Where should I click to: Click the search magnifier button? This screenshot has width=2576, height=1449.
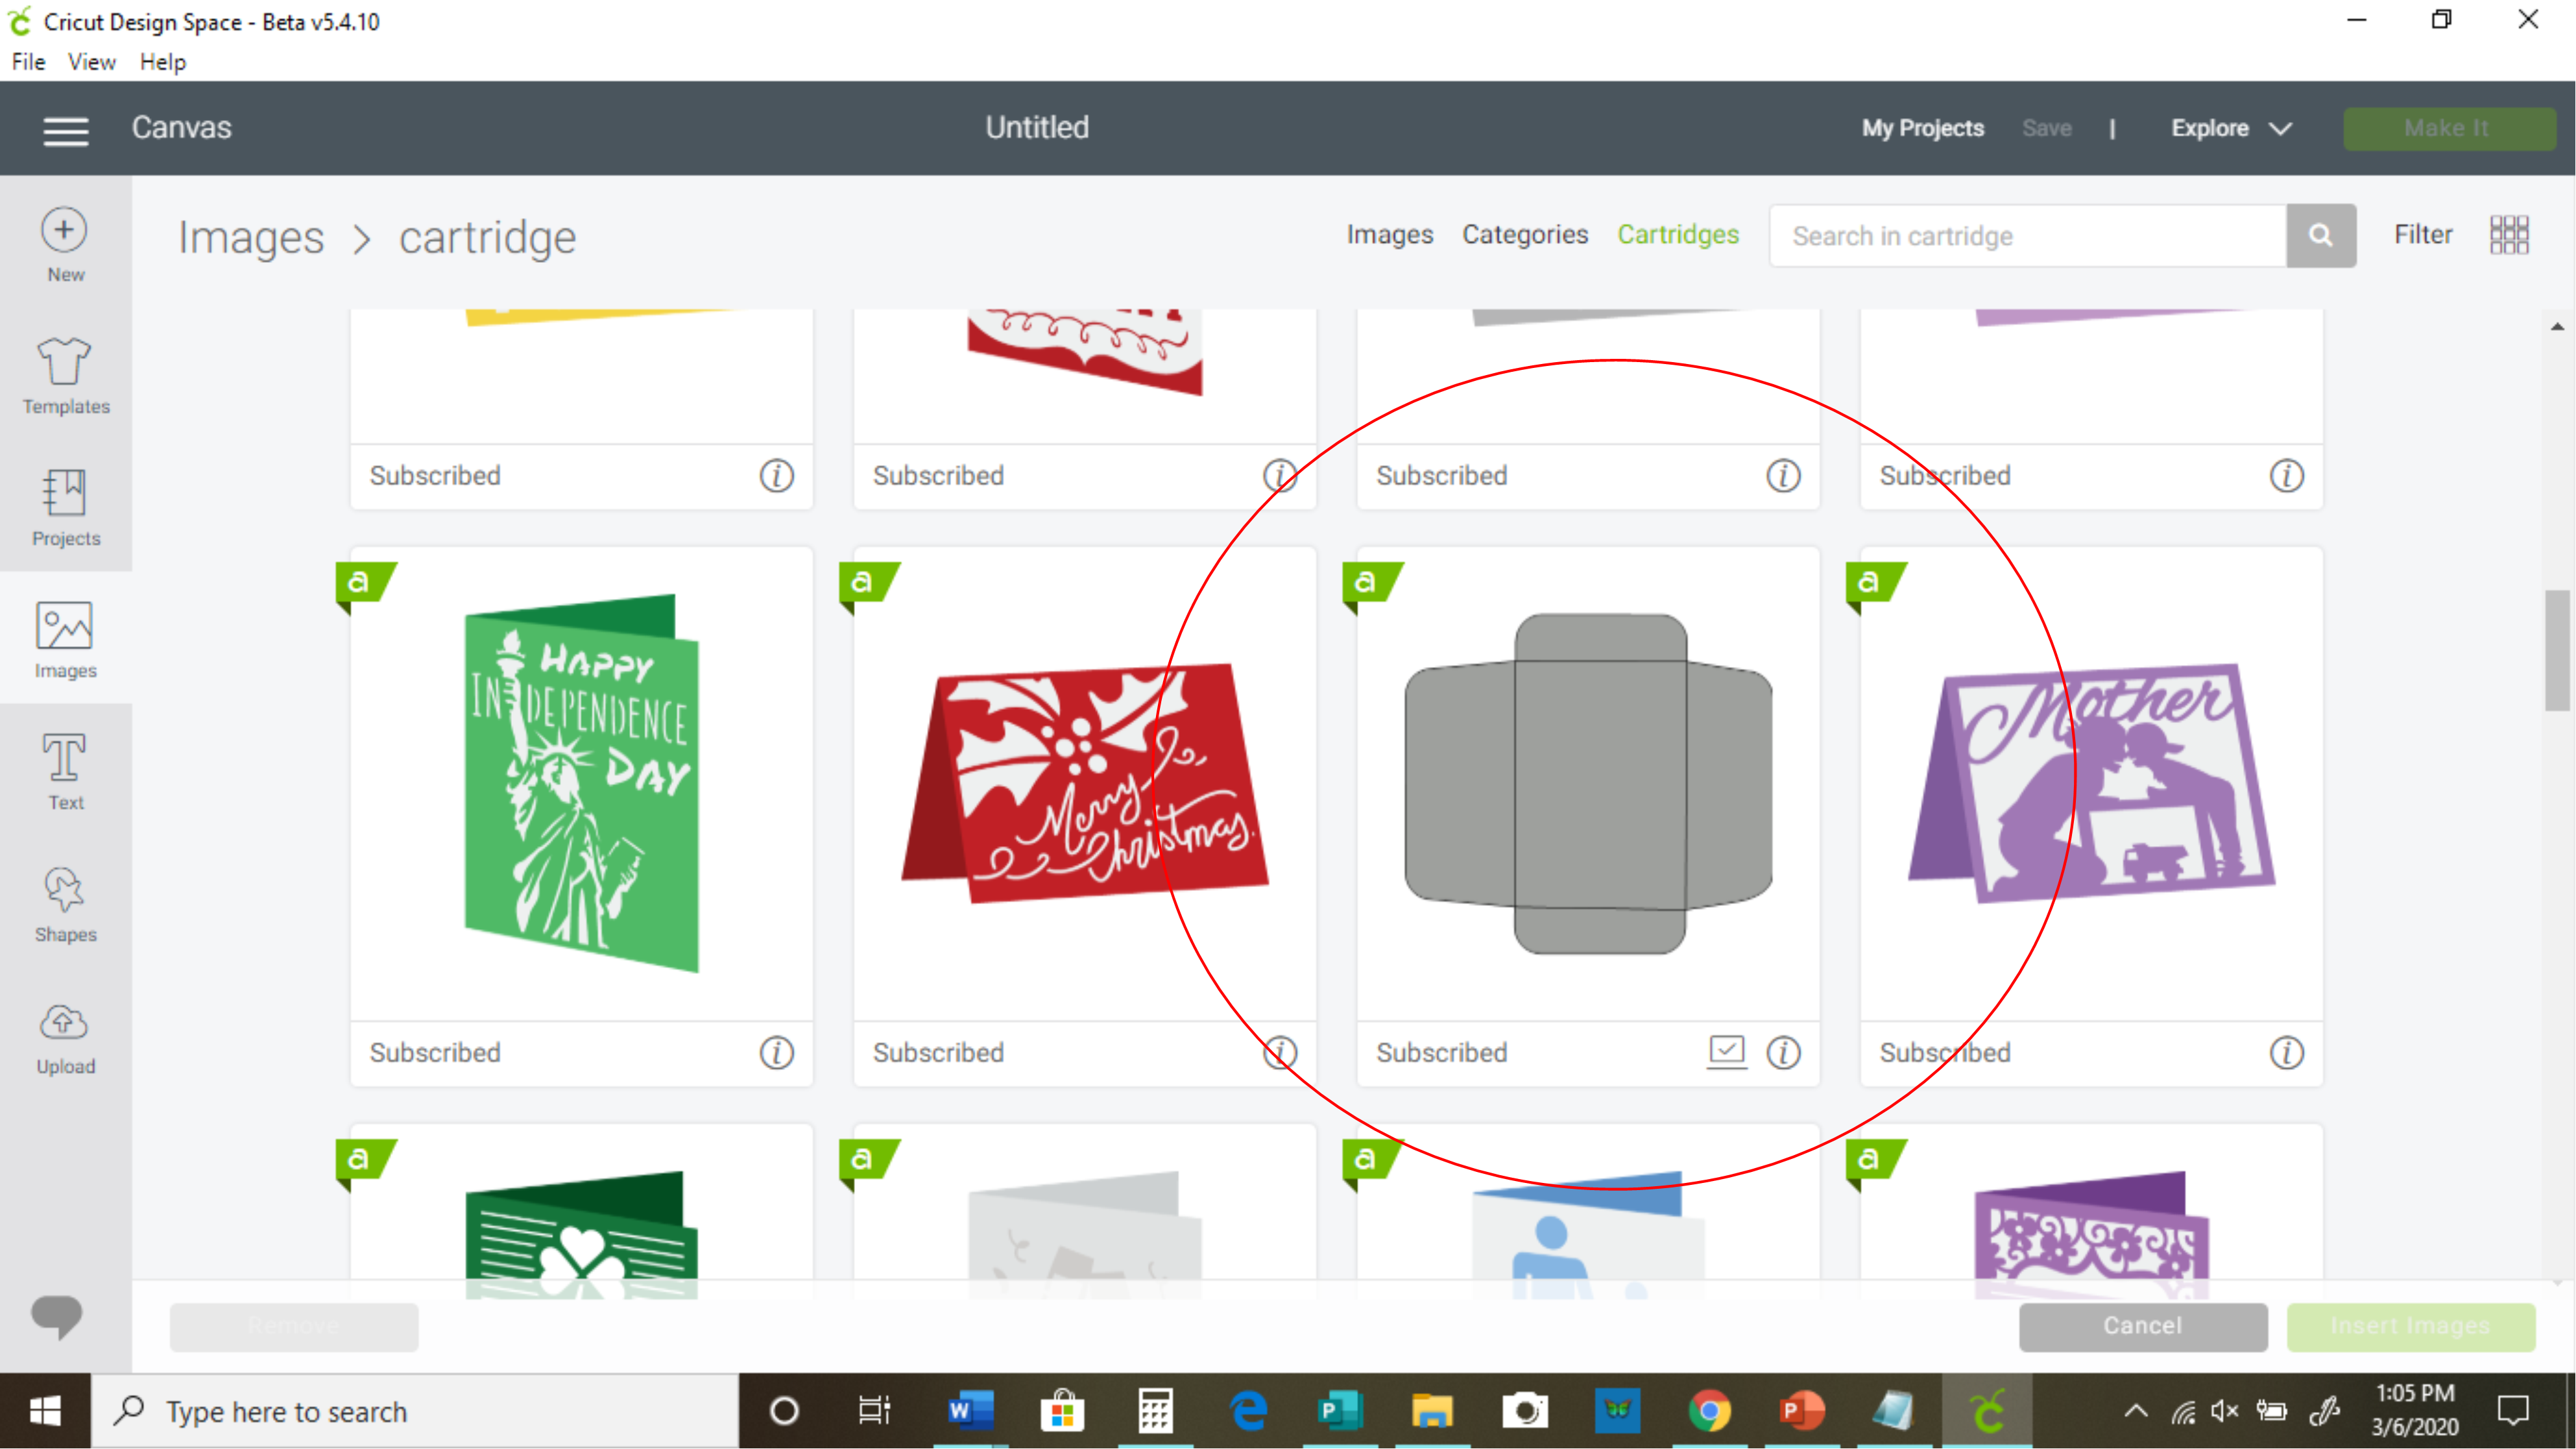(x=2320, y=236)
